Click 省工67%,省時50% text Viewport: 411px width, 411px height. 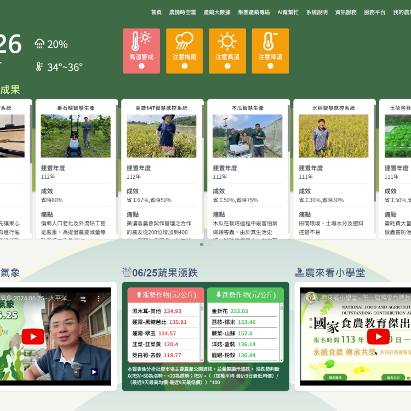tap(149, 200)
